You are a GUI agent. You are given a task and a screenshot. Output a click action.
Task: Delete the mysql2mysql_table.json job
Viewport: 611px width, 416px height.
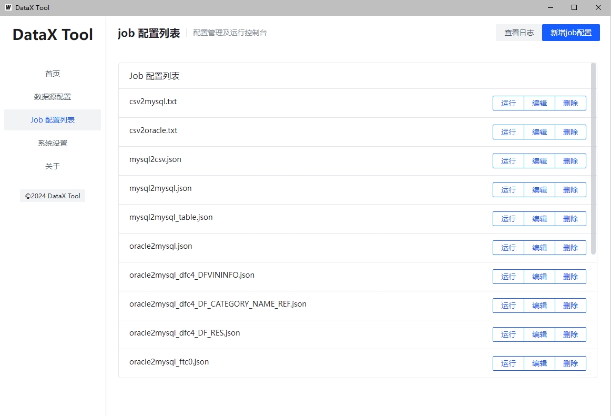coord(571,219)
